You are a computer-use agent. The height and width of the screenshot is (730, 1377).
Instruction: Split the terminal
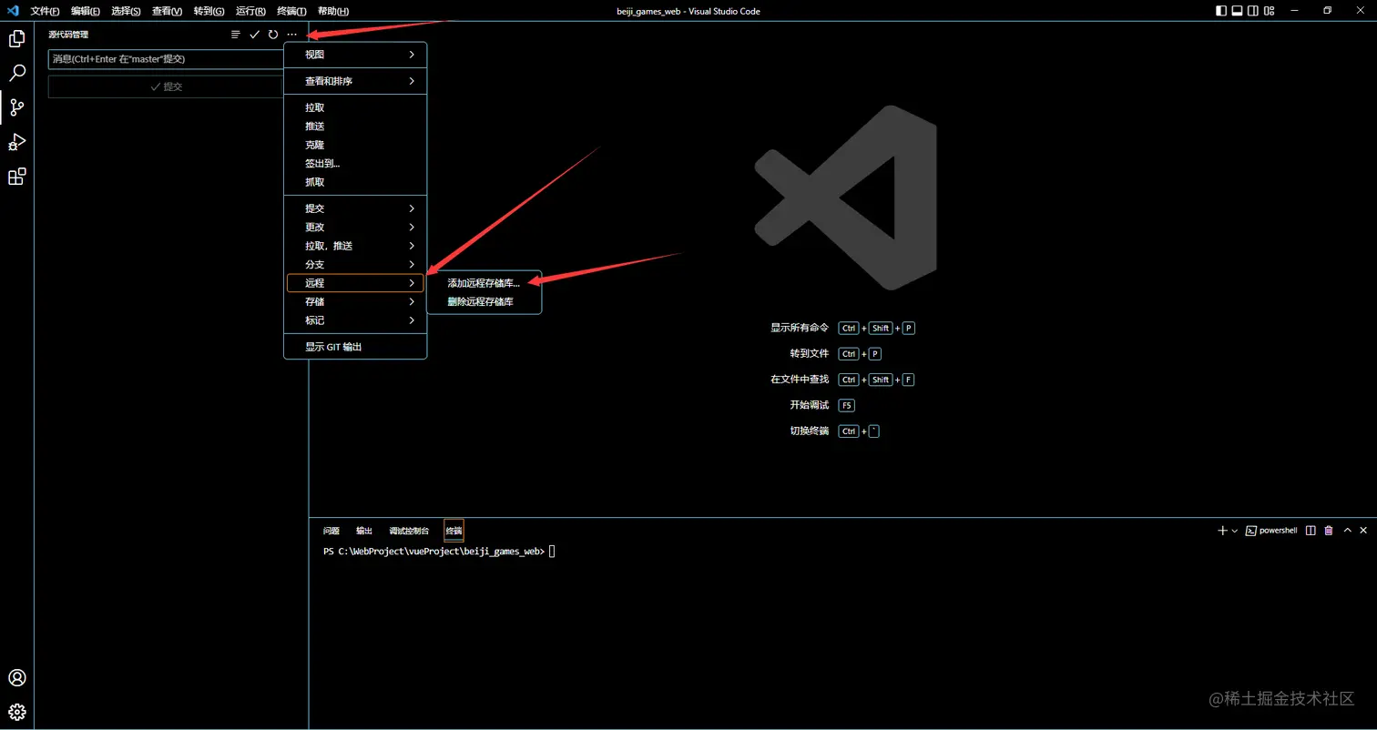coord(1311,531)
